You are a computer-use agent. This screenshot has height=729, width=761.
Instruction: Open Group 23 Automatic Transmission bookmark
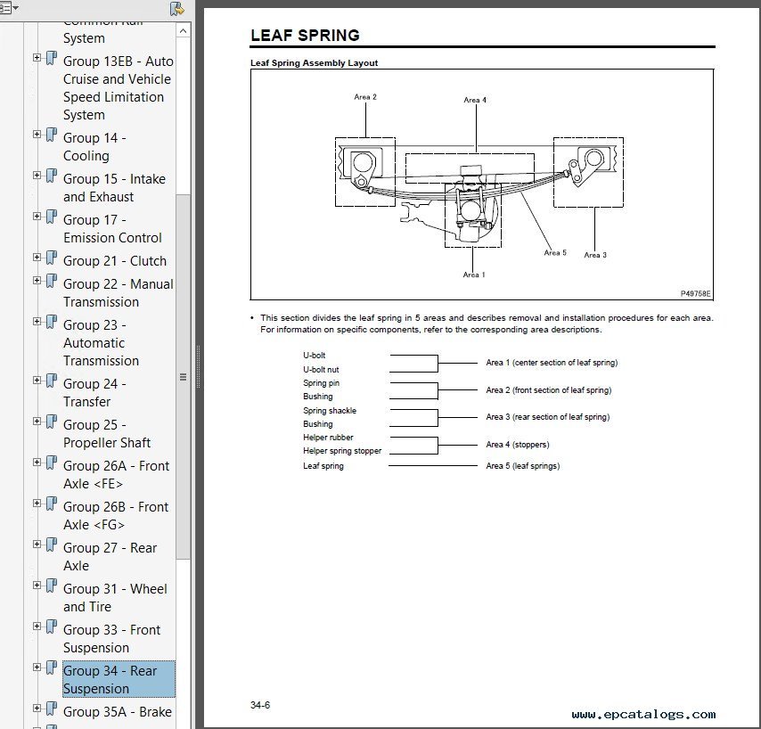pyautogui.click(x=102, y=342)
